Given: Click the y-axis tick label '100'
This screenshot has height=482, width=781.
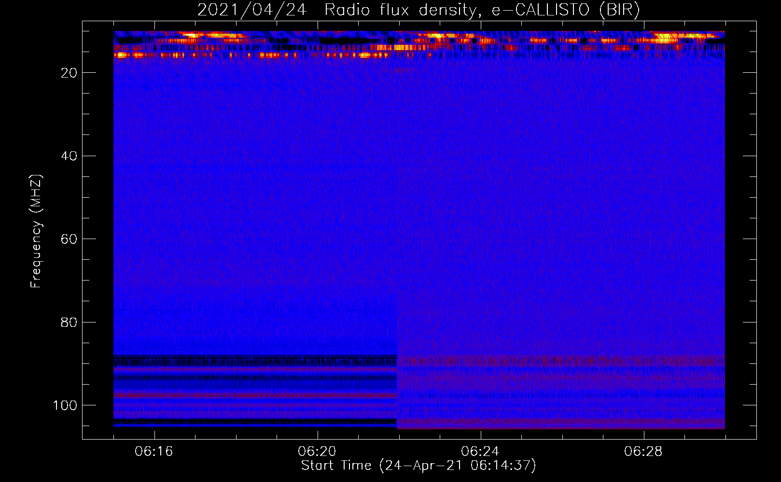Looking at the screenshot, I should (x=65, y=405).
